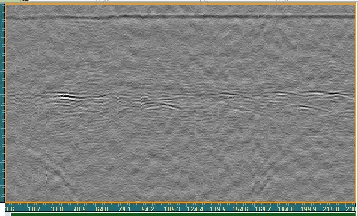Click the 3.6 label at the ruler start
The width and height of the screenshot is (358, 216).
(10, 209)
